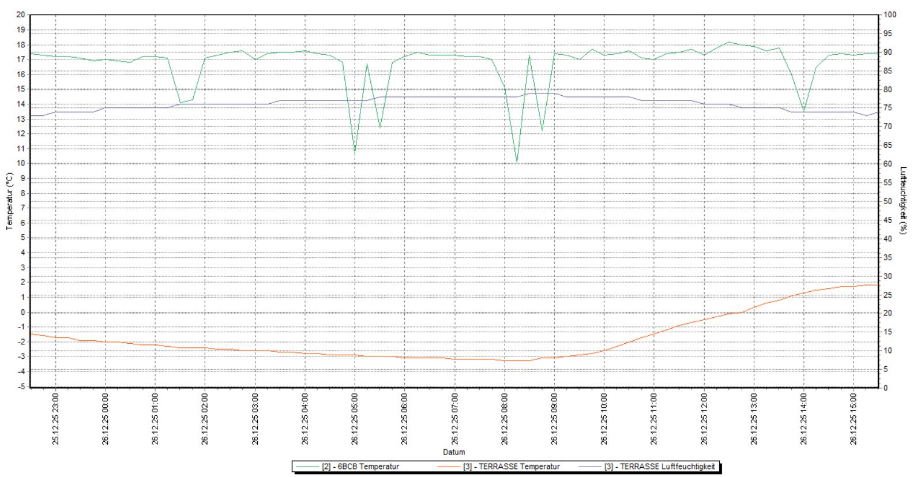
Task: Click the -5 tick on the temperature axis
Action: (x=21, y=387)
